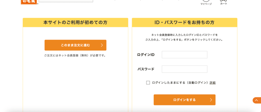
Task: Click the パスワード field label
Action: click(146, 69)
